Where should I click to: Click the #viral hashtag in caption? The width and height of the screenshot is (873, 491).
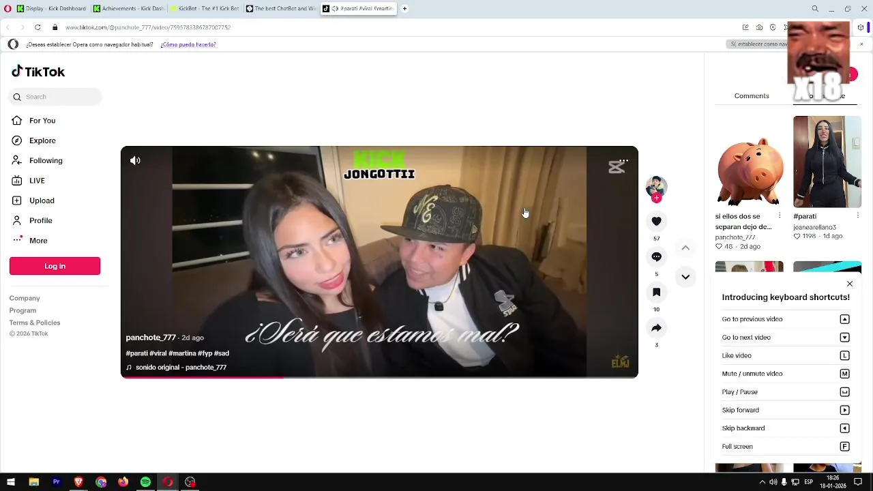(158, 353)
